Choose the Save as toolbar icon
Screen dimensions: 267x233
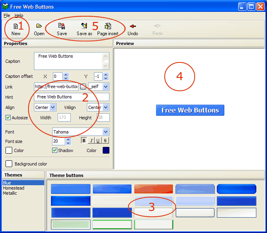tap(84, 26)
